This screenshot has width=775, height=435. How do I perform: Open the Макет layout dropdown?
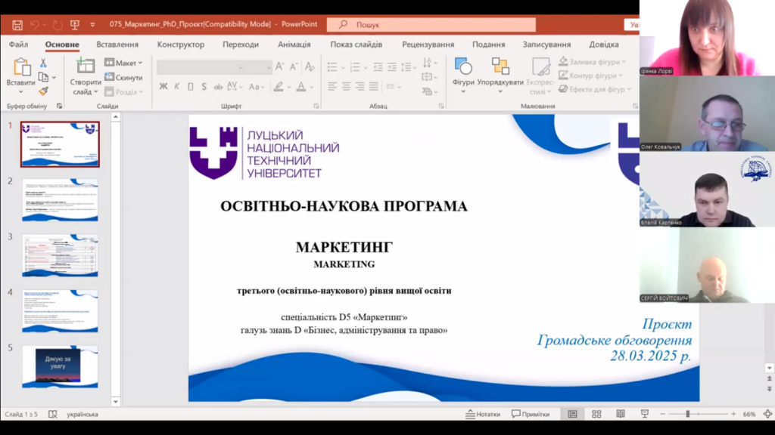[x=123, y=63]
